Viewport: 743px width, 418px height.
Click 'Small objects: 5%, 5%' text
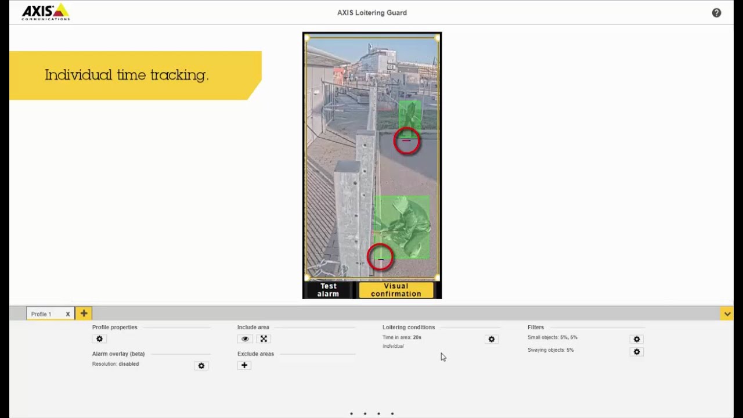tap(552, 337)
